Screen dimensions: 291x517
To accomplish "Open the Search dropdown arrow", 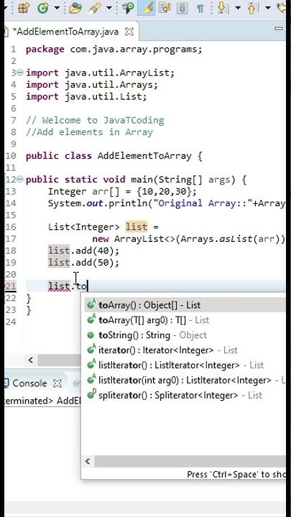I will pyautogui.click(x=109, y=8).
